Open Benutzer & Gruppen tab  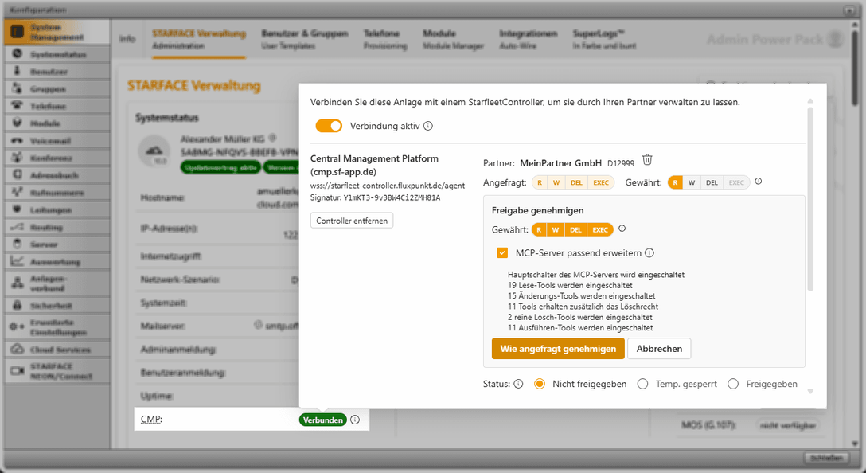[305, 39]
